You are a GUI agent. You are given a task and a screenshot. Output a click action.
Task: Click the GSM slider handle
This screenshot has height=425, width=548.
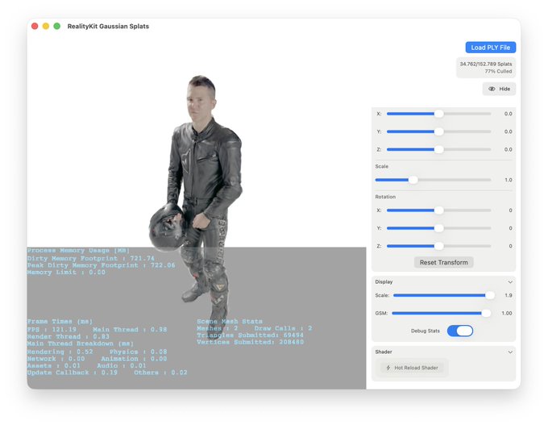486,313
